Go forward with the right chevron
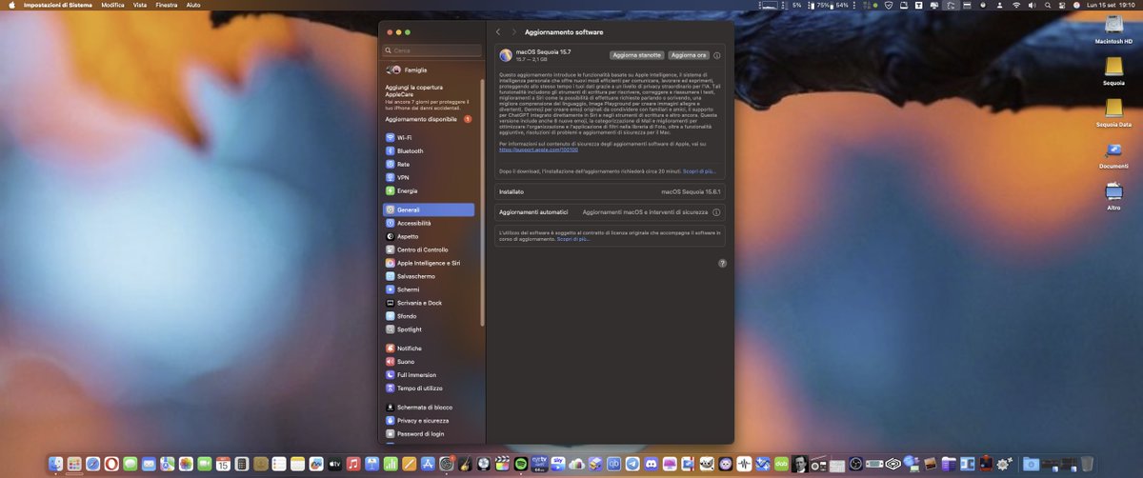The width and height of the screenshot is (1143, 478). pyautogui.click(x=514, y=32)
